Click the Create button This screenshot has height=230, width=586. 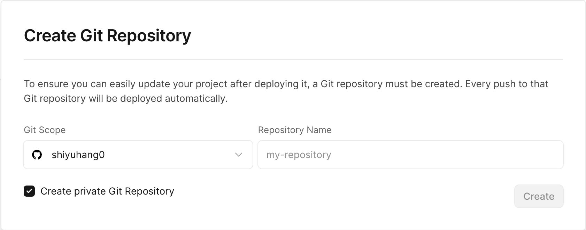pyautogui.click(x=539, y=196)
